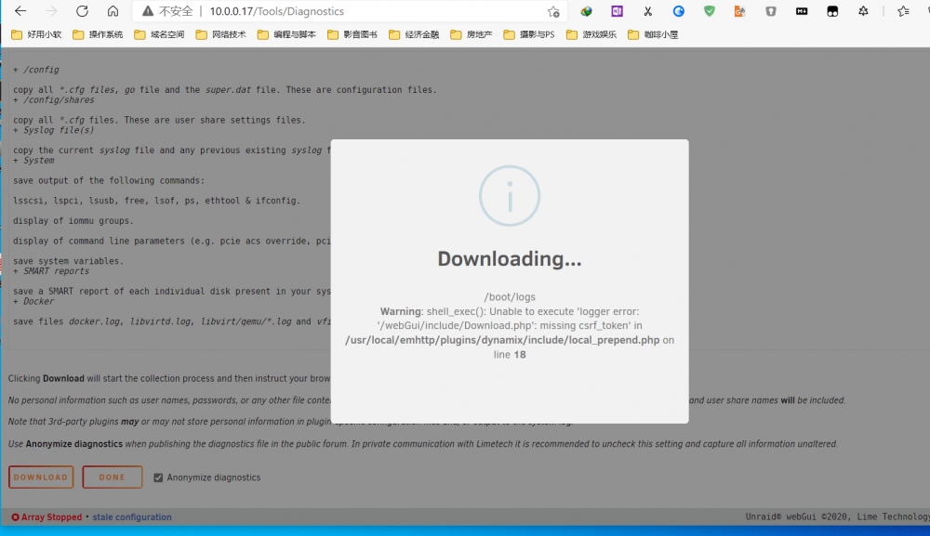Click the not-secure warning triangle icon

point(148,11)
